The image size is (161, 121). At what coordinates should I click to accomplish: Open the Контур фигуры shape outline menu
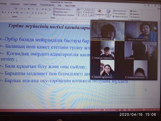[x=120, y=14]
